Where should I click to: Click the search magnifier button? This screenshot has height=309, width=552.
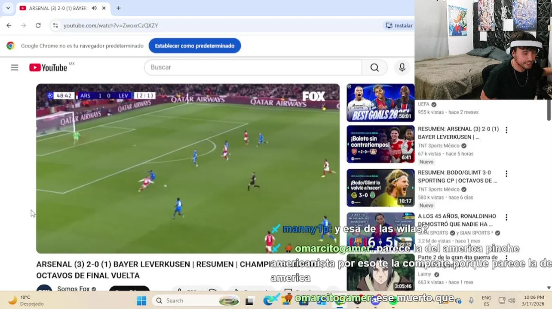(374, 67)
